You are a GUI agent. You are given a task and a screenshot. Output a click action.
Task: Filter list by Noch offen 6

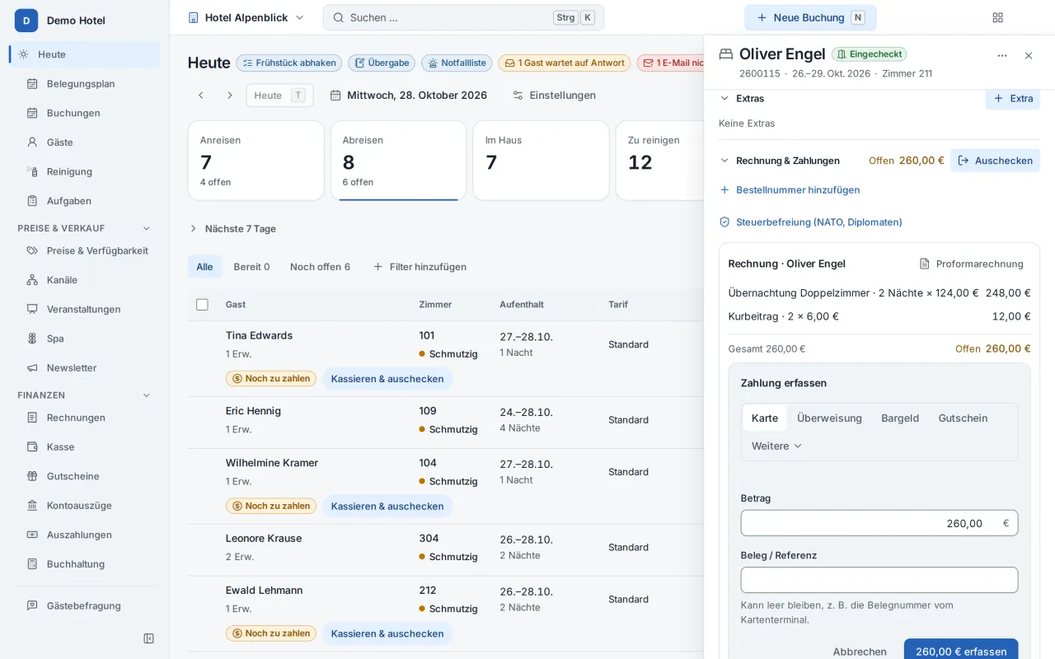(x=320, y=267)
